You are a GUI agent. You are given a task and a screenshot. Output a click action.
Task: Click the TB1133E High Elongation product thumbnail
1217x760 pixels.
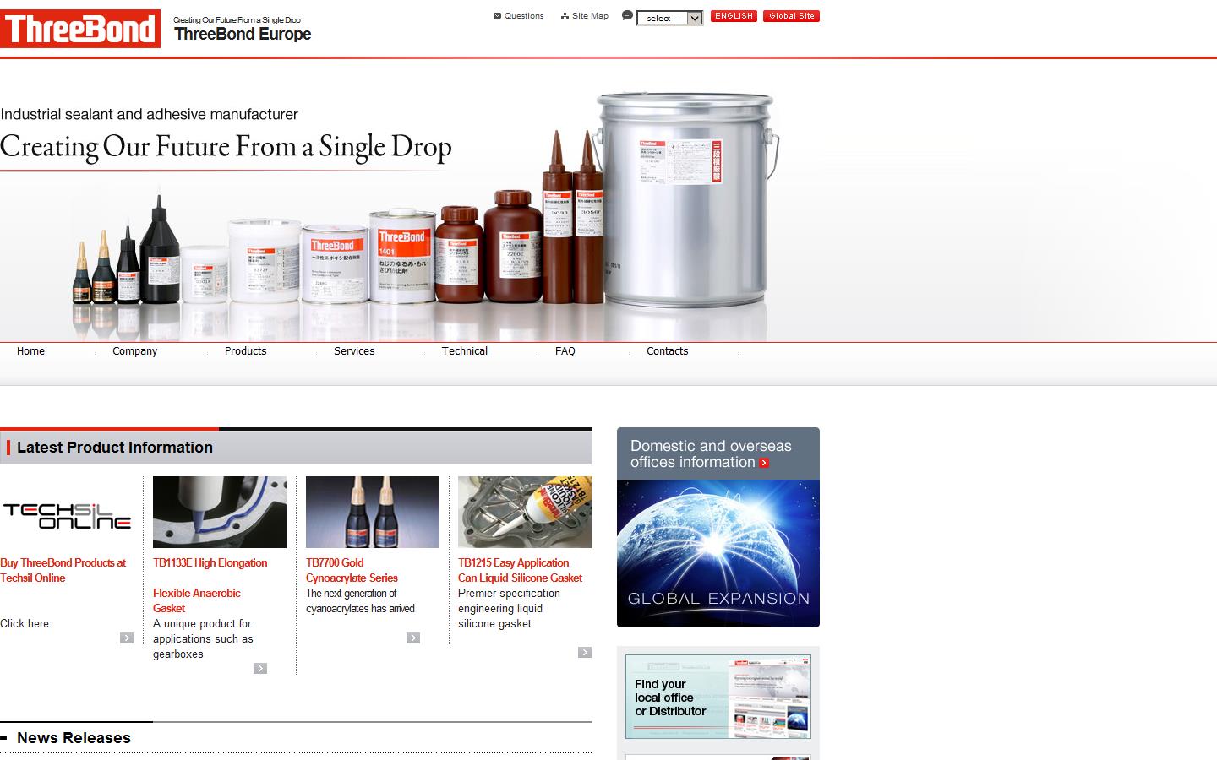pyautogui.click(x=219, y=512)
